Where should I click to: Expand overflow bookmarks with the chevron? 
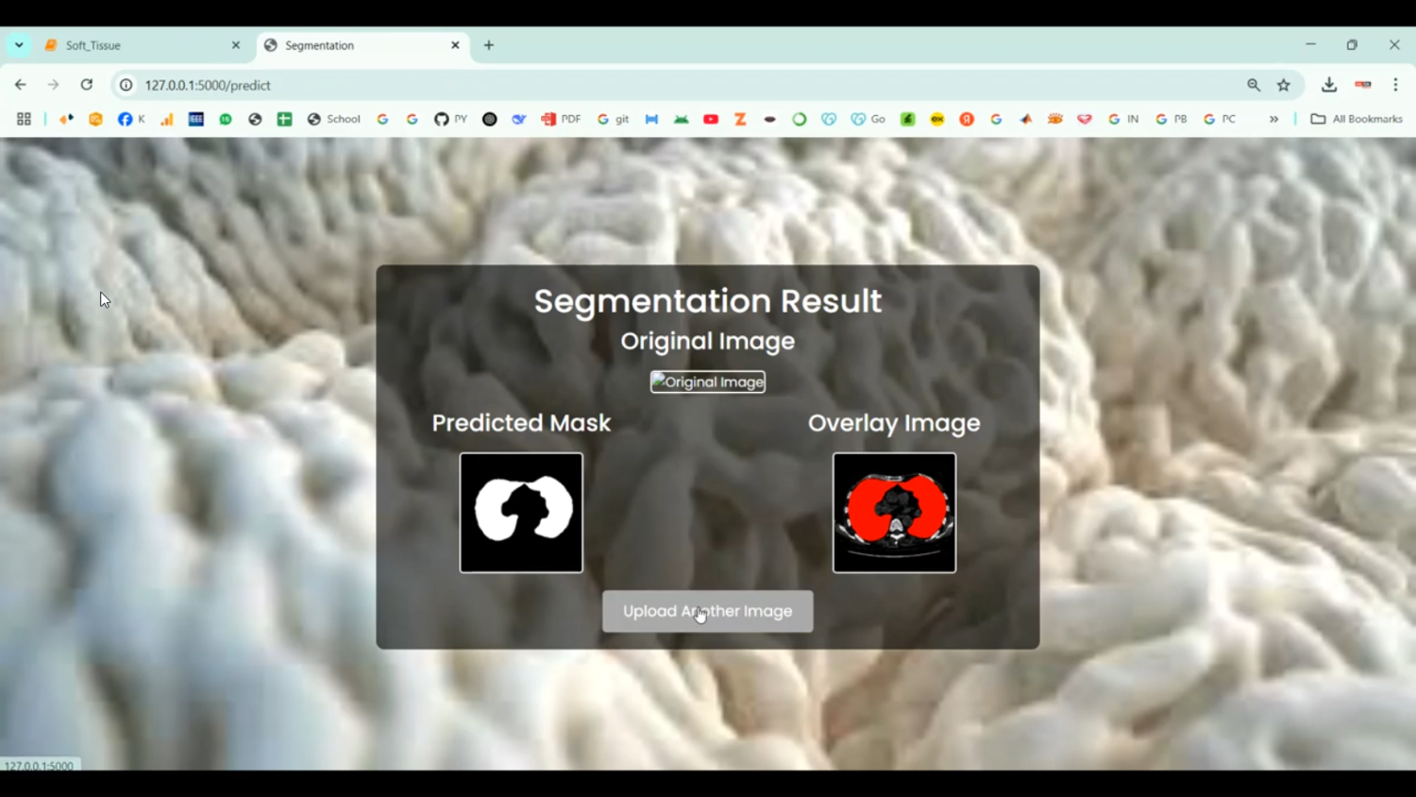[x=1274, y=119]
